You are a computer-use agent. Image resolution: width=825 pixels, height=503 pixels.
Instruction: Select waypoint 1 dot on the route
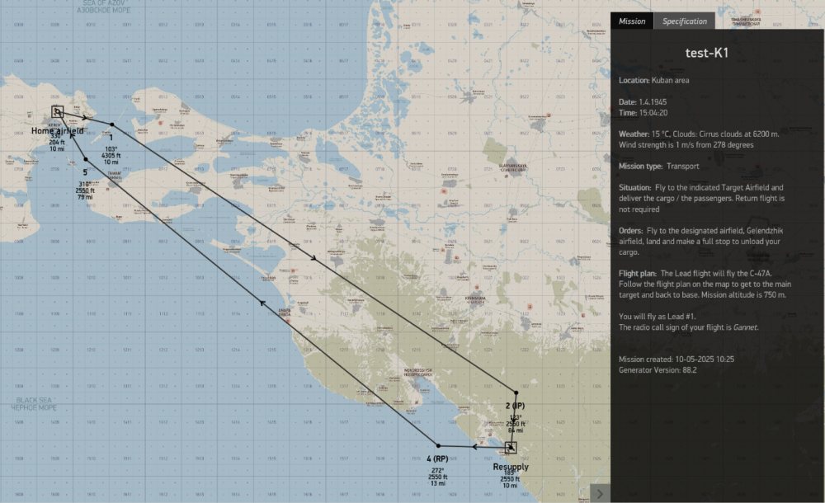(x=111, y=125)
